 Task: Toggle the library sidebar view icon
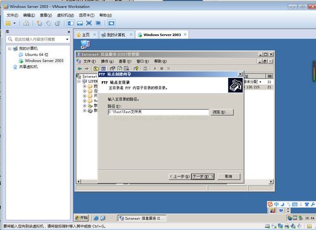click(70, 23)
